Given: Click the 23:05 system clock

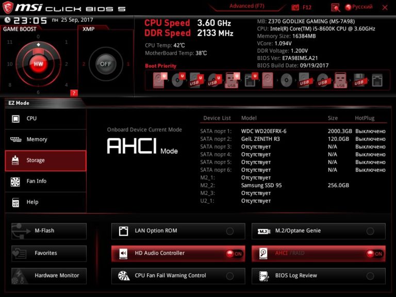Looking at the screenshot, I should coord(30,21).
